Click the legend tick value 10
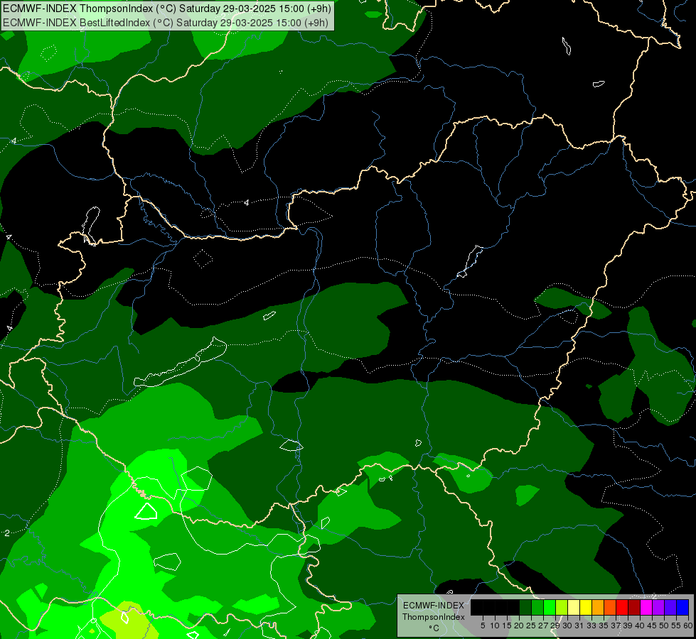Screen dimensions: 696x639 click(495, 626)
